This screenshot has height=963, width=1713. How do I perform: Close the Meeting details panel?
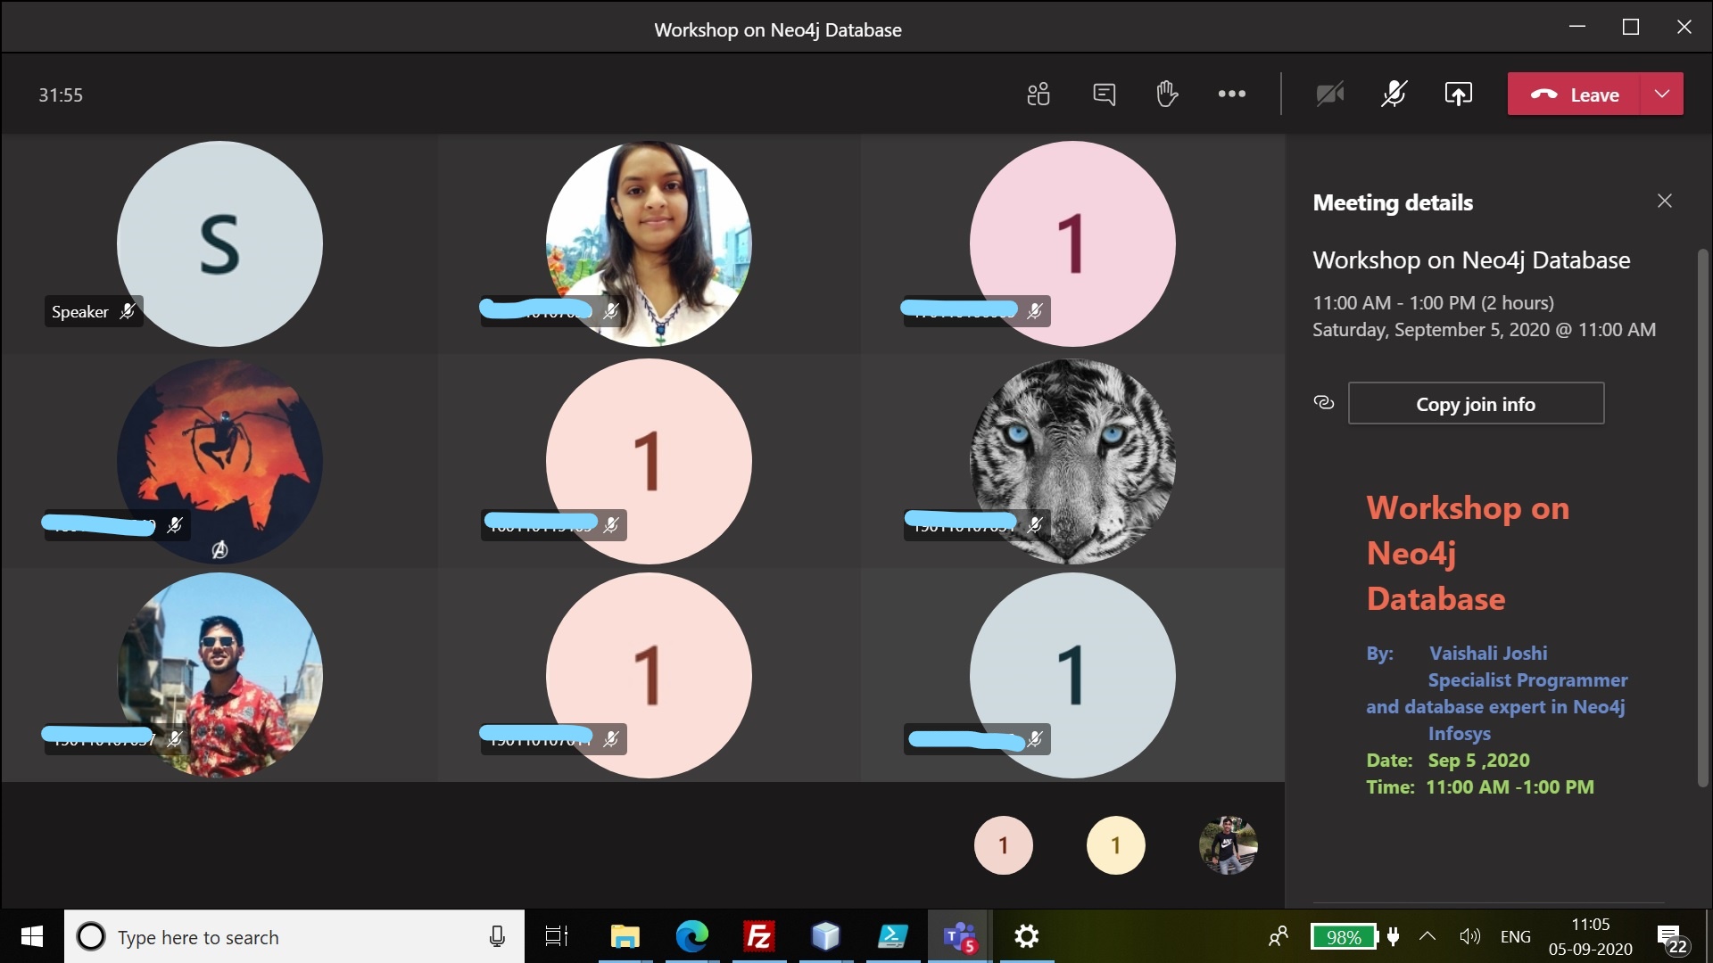[x=1664, y=202]
